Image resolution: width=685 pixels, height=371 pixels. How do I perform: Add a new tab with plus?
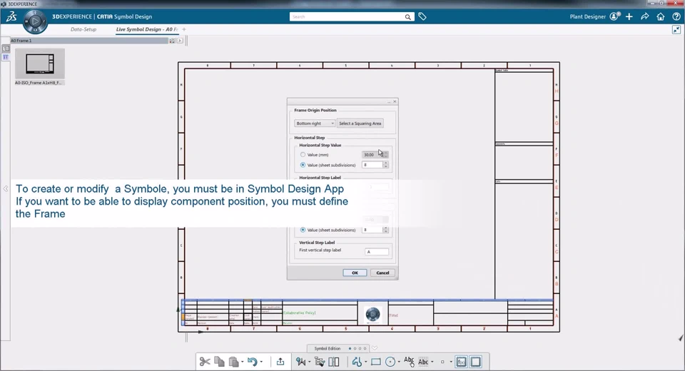pyautogui.click(x=184, y=29)
